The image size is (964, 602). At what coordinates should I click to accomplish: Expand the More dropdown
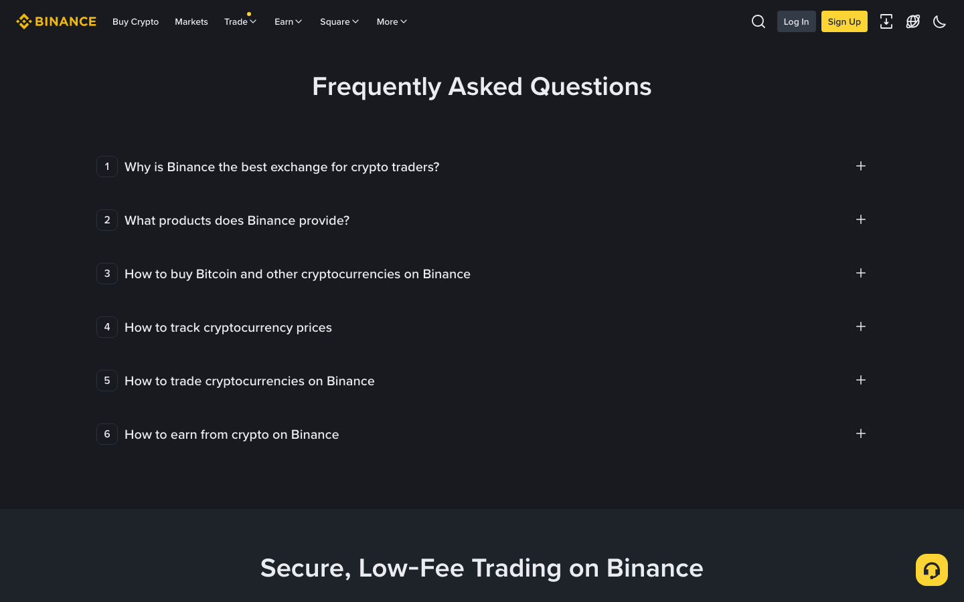[x=391, y=21]
